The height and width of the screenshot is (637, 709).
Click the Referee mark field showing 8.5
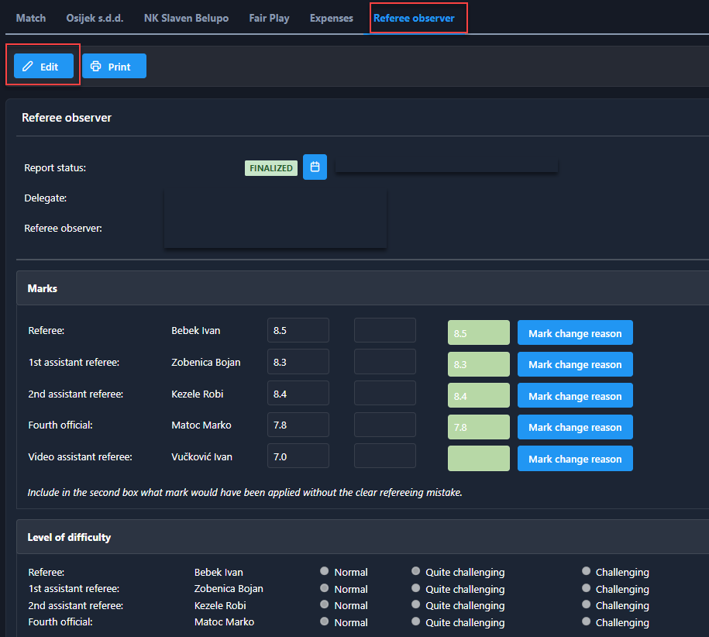298,330
